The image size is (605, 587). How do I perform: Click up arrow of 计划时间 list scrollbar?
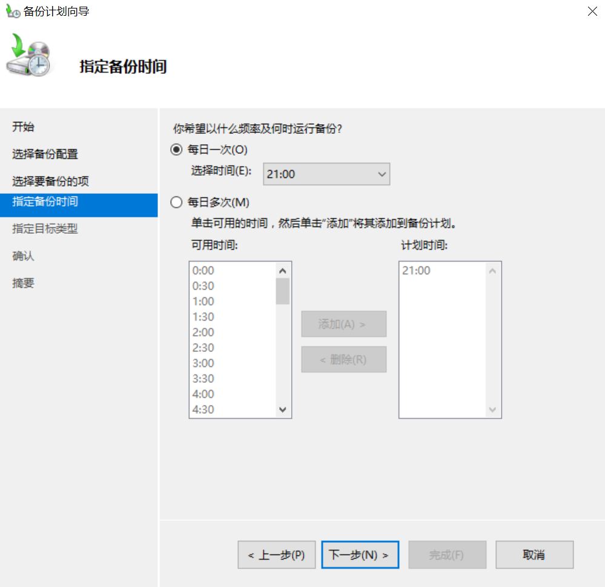pos(492,271)
